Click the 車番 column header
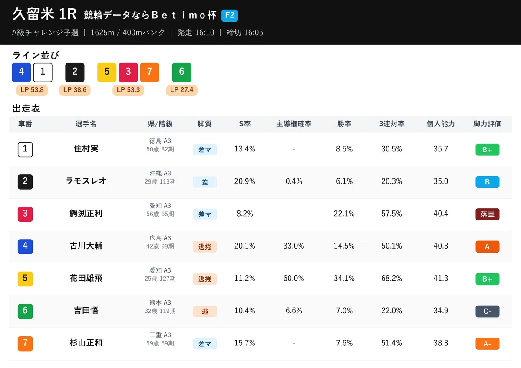This screenshot has width=521, height=368. [25, 124]
